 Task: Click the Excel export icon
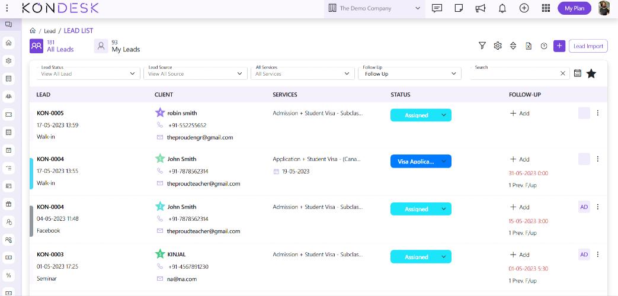tap(529, 46)
